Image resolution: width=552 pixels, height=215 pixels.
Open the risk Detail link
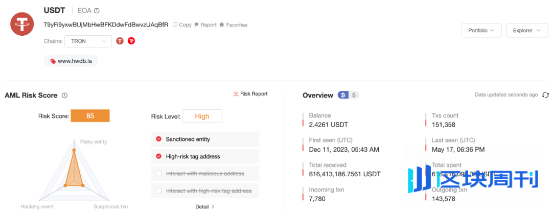coord(205,207)
